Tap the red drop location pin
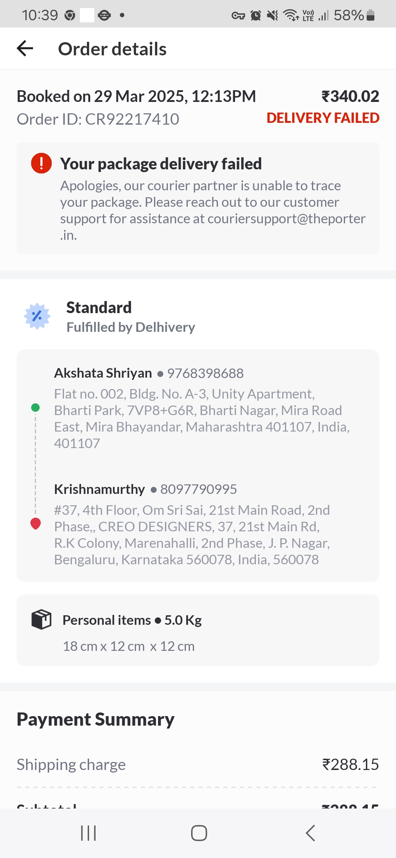396x858 pixels. click(x=36, y=523)
